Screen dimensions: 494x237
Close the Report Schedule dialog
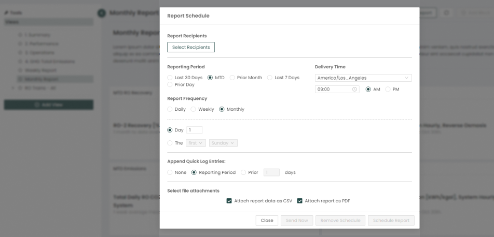coord(267,220)
